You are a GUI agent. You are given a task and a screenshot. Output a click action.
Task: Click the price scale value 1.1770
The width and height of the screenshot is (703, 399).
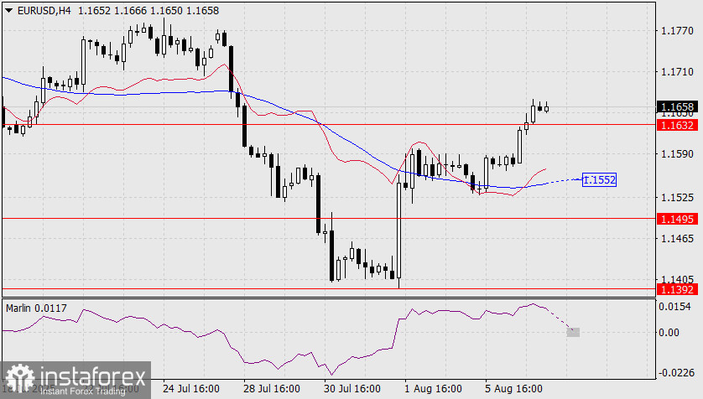(x=678, y=31)
